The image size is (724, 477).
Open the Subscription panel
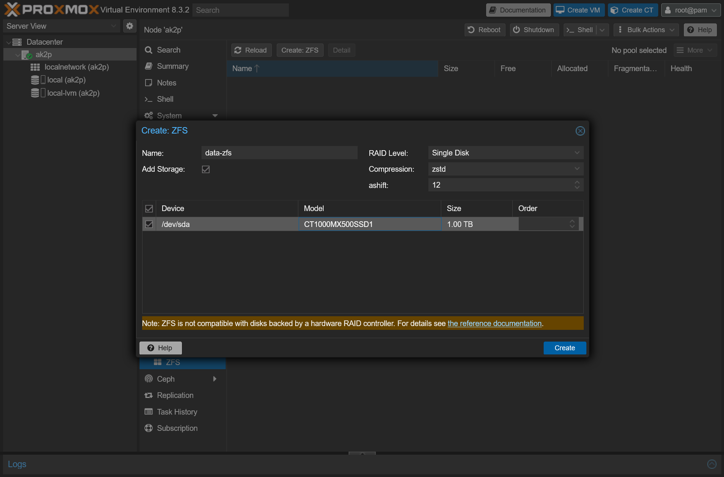coord(177,428)
